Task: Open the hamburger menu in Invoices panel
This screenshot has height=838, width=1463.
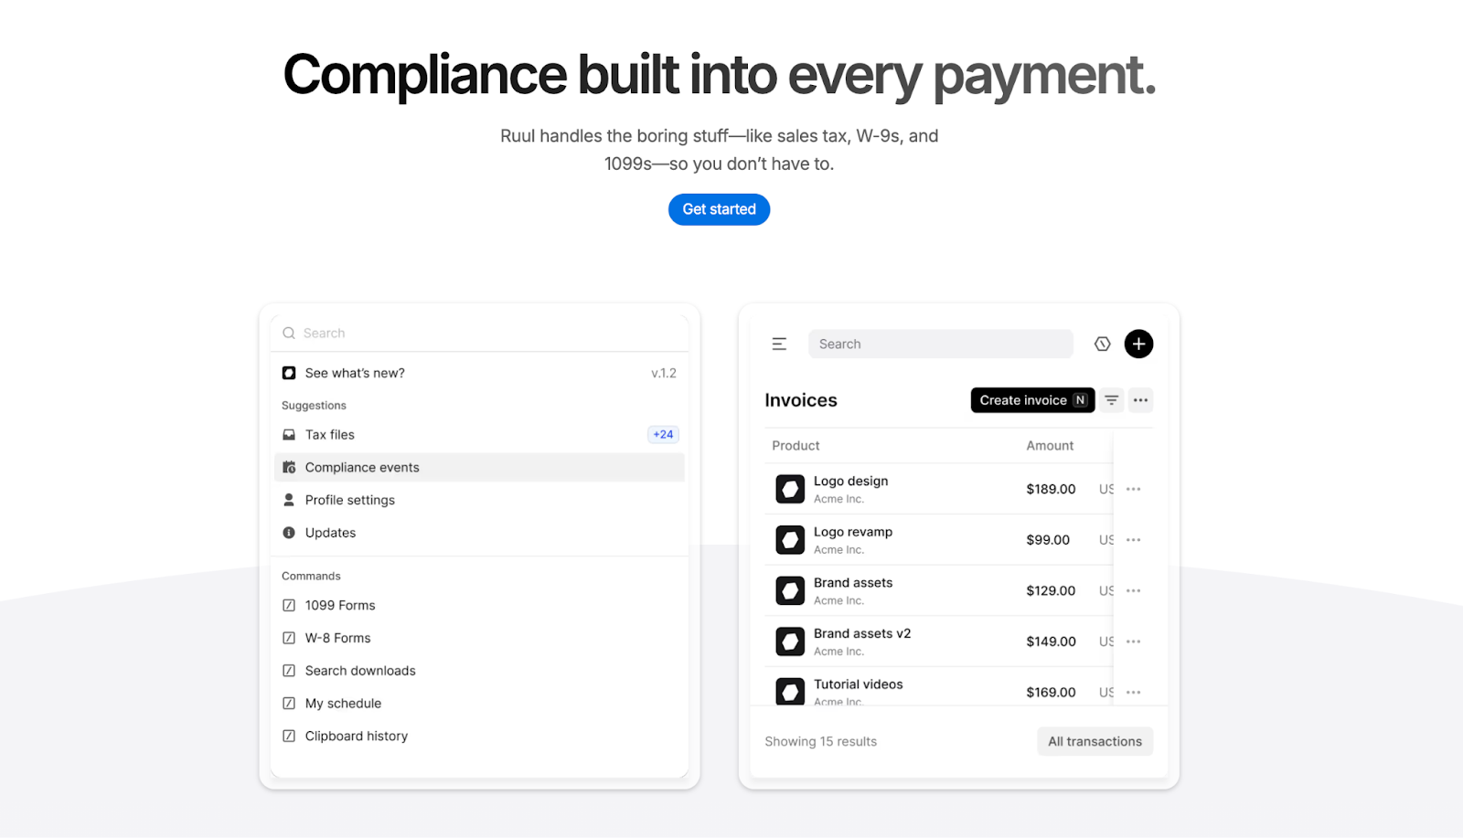Action: pyautogui.click(x=779, y=344)
